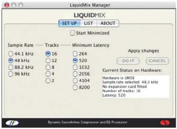Set minimum latency to 1032

point(75,67)
